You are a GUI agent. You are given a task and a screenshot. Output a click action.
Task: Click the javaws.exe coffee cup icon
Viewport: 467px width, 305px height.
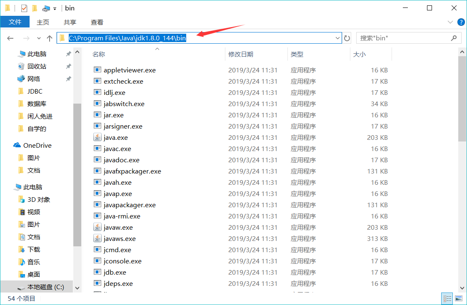click(x=97, y=238)
